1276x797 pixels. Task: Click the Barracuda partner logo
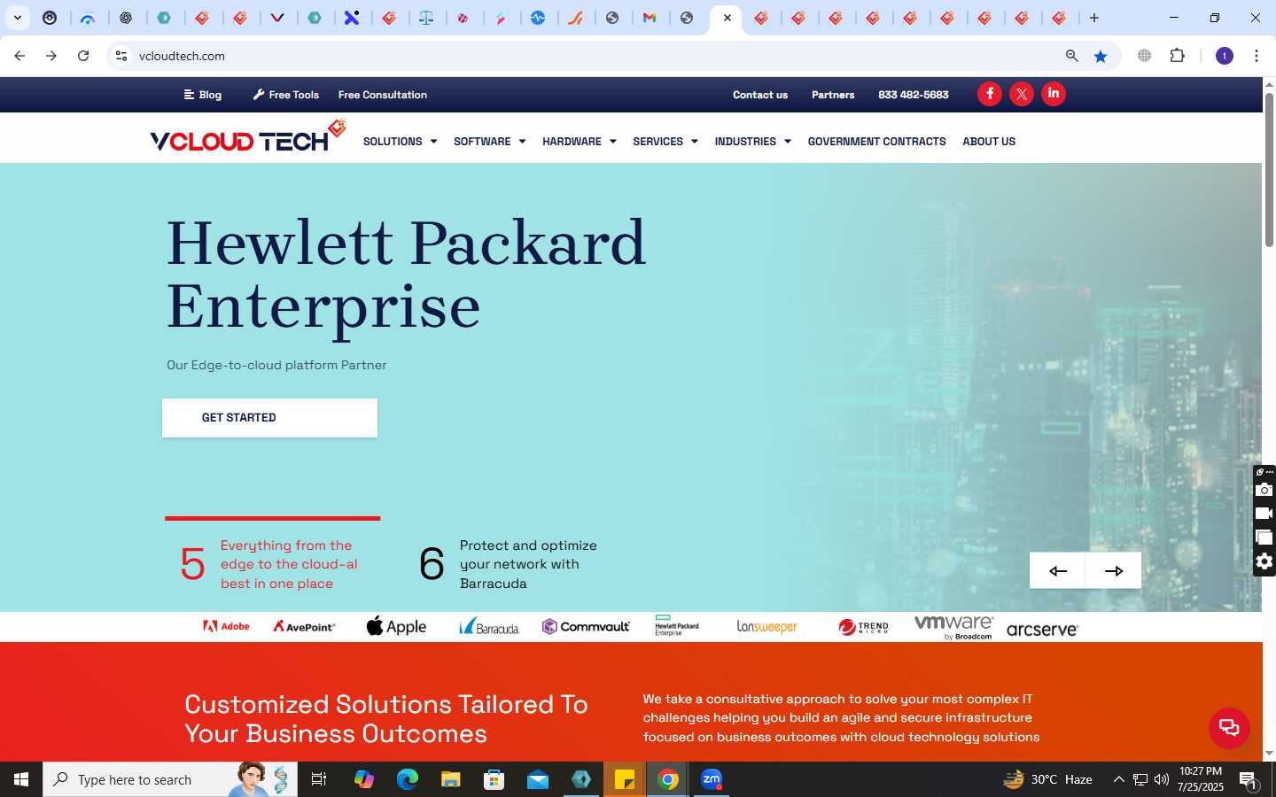pyautogui.click(x=489, y=626)
